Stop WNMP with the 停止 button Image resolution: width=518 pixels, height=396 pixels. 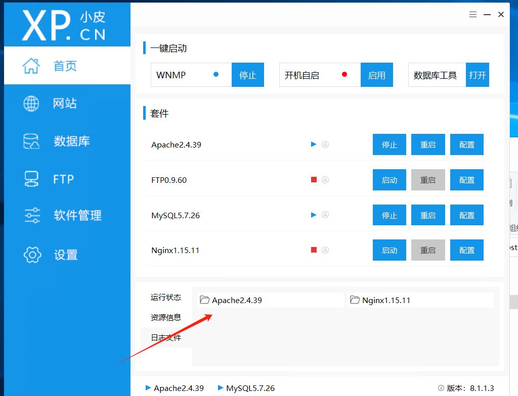248,75
